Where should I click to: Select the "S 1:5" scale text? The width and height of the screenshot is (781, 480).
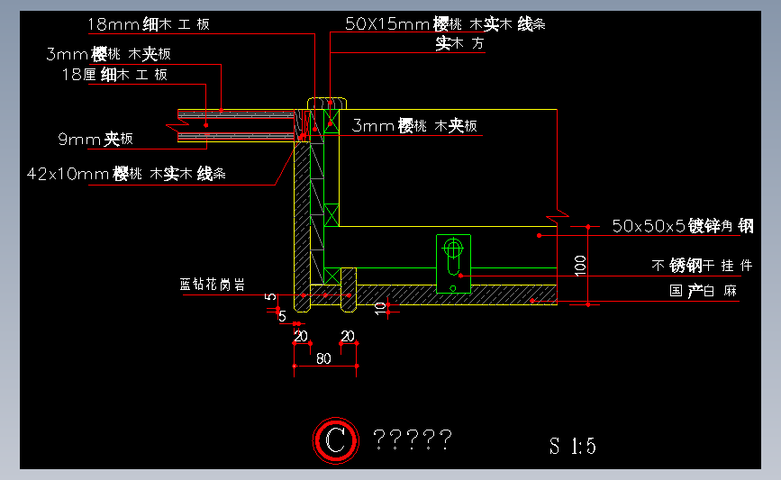573,446
